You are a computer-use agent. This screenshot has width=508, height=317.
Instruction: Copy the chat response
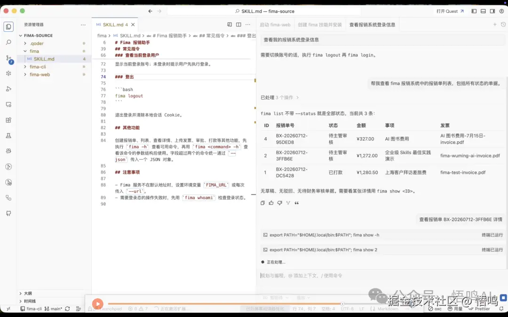pyautogui.click(x=263, y=203)
